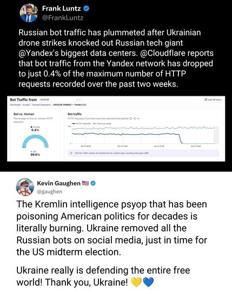Image resolution: width=232 pixels, height=290 pixels.
Task: Click the Bot vs. Human gauge arc
Action: [35, 141]
